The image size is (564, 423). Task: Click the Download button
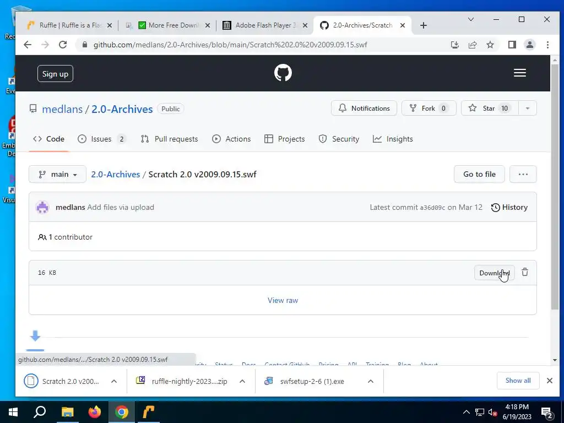494,273
